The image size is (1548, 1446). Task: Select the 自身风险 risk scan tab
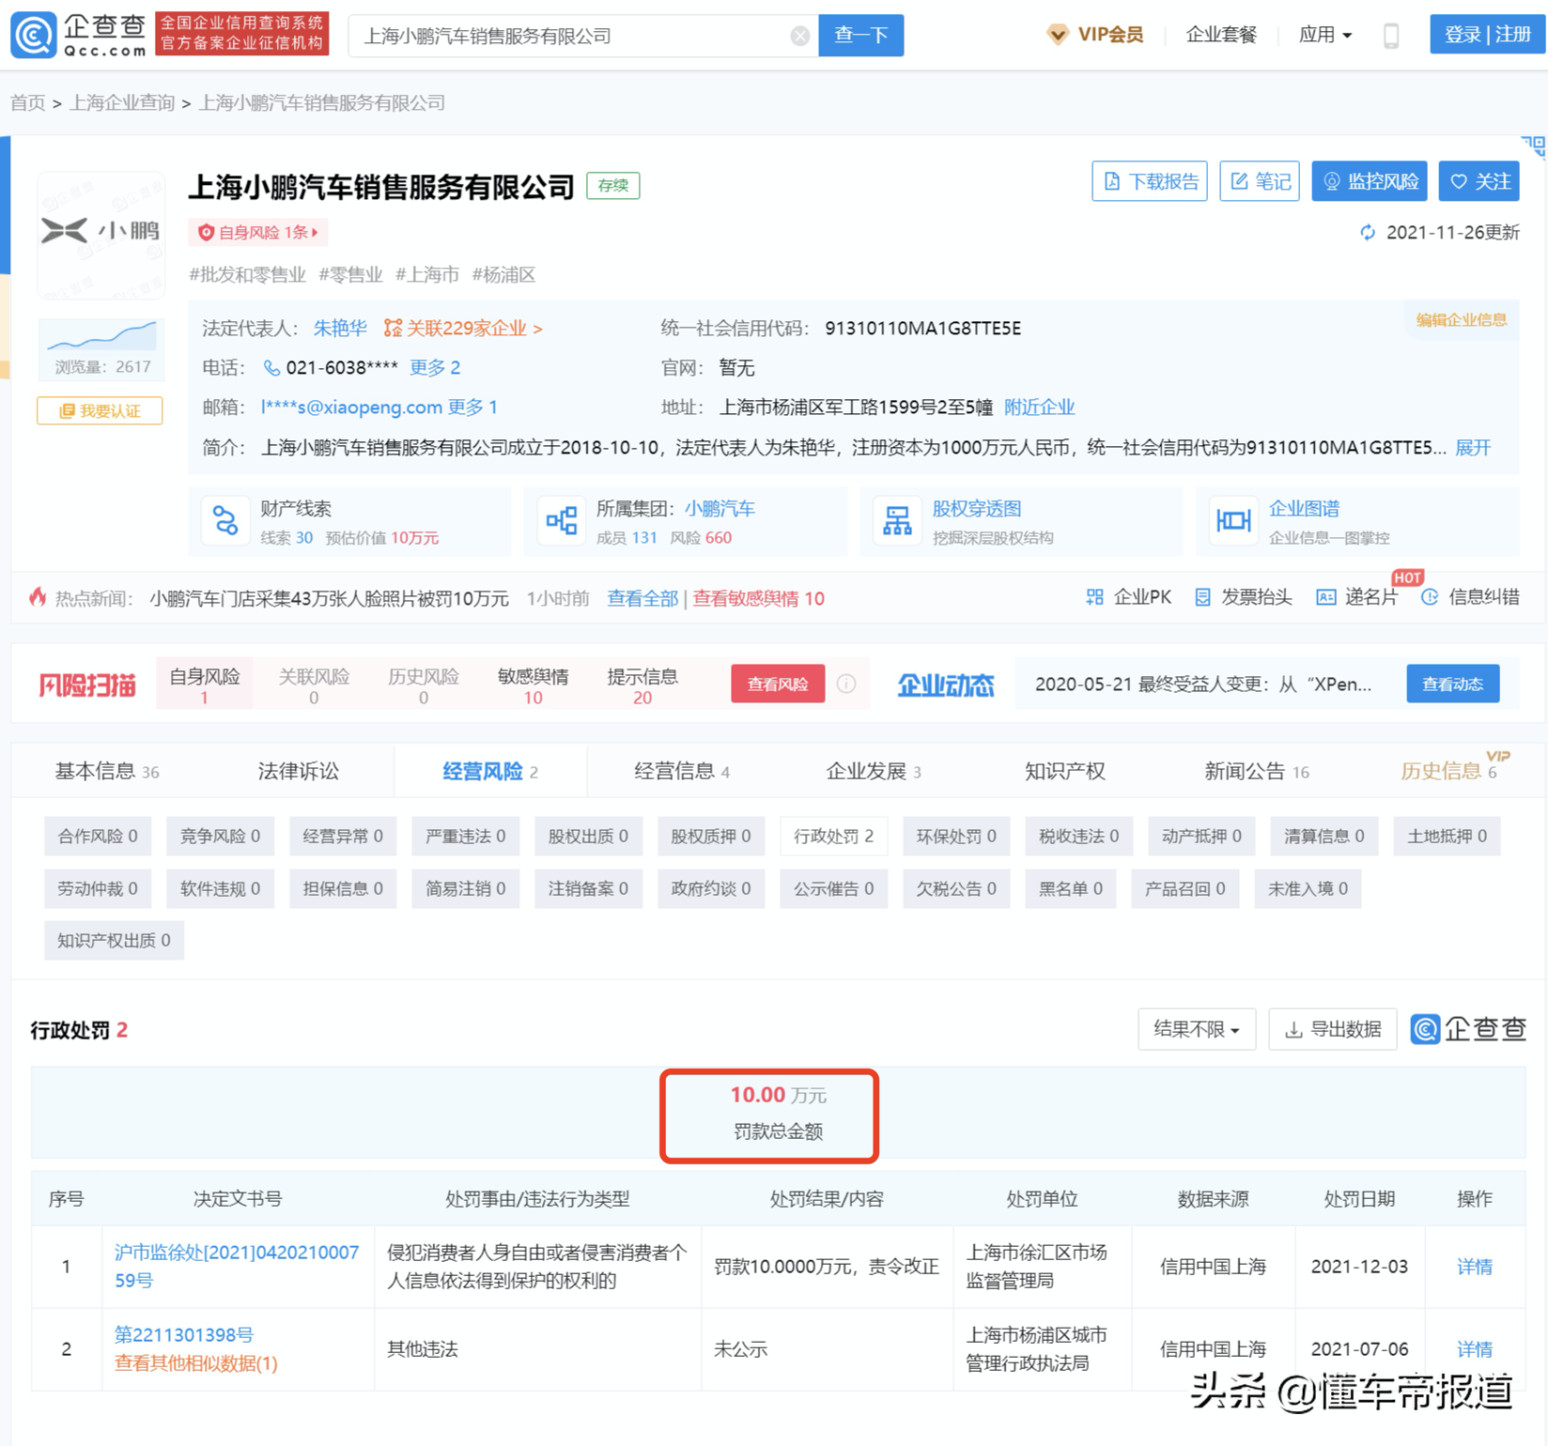[204, 685]
